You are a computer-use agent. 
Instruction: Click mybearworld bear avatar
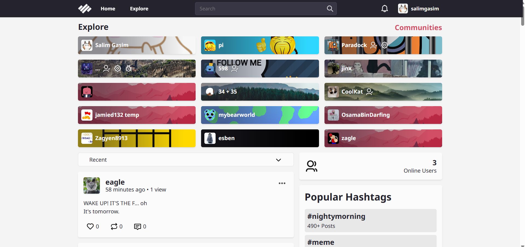coord(210,115)
